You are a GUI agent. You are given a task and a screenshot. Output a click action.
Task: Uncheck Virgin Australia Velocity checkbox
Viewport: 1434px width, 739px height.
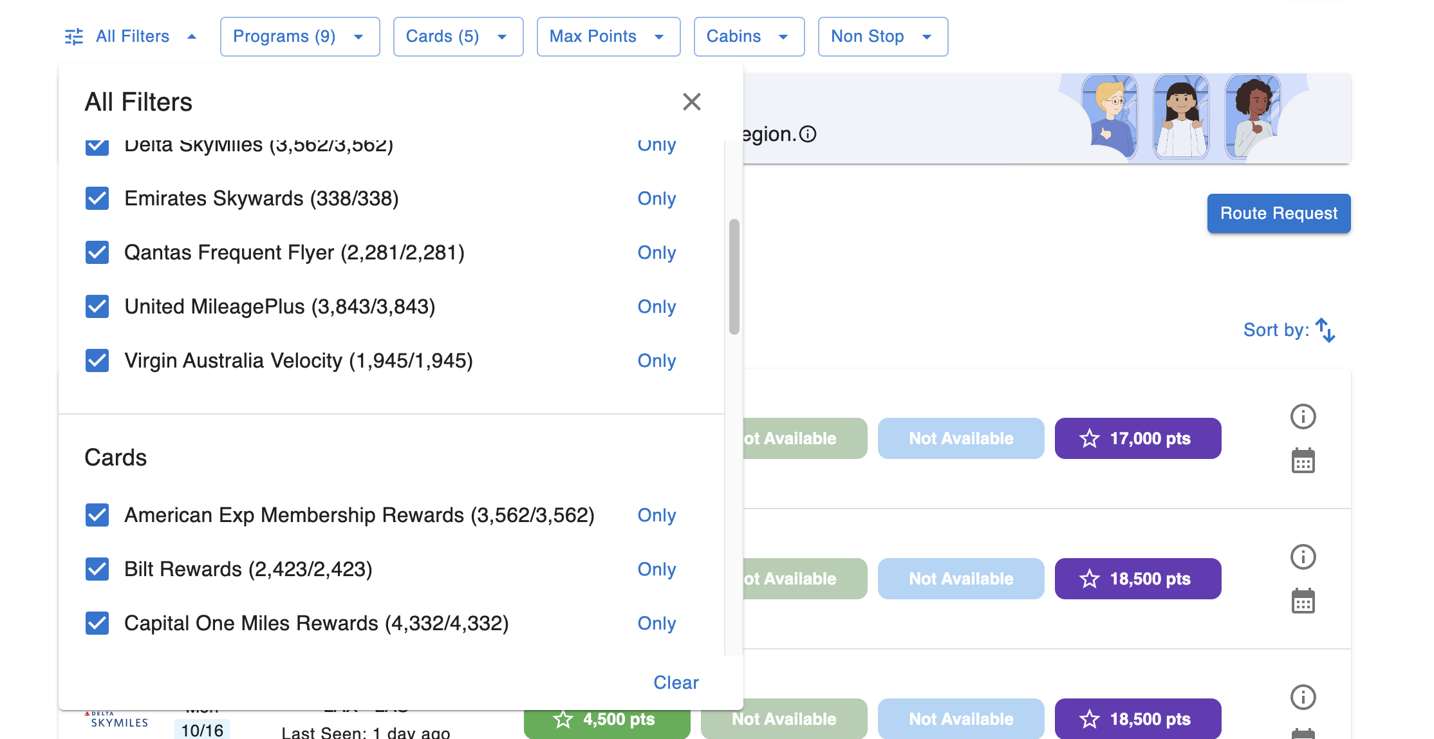(97, 360)
